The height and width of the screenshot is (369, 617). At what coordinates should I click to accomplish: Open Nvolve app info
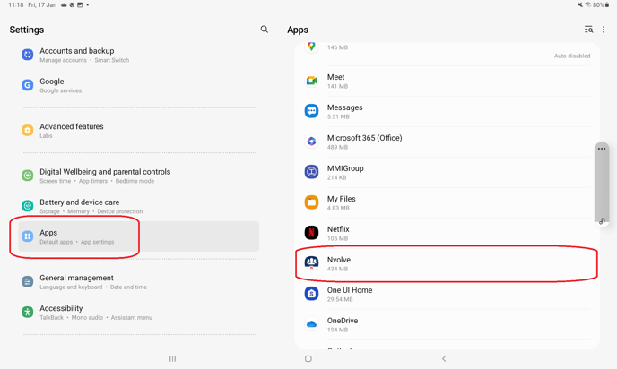tap(447, 263)
